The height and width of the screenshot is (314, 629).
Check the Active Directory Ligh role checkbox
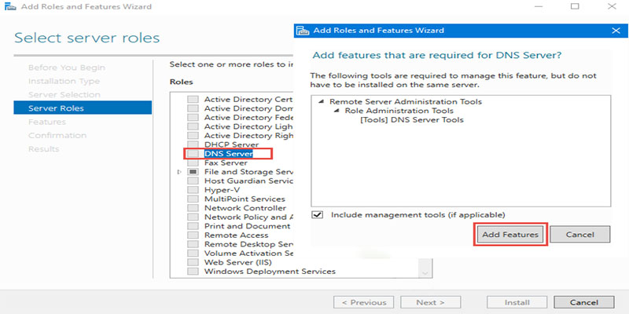click(x=193, y=126)
